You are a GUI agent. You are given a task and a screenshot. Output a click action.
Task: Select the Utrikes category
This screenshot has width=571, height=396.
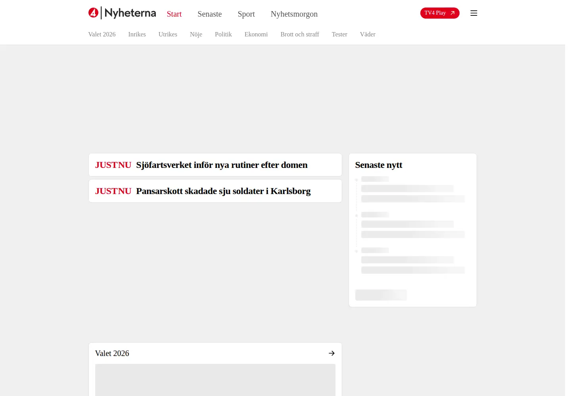click(x=168, y=34)
